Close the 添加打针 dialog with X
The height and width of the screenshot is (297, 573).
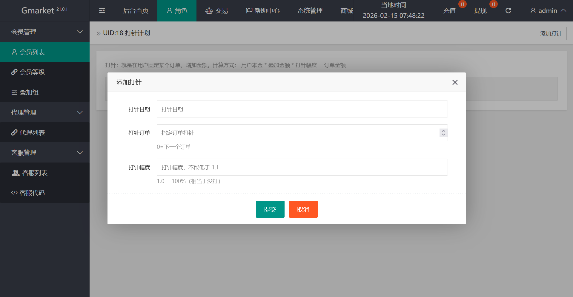(x=455, y=82)
